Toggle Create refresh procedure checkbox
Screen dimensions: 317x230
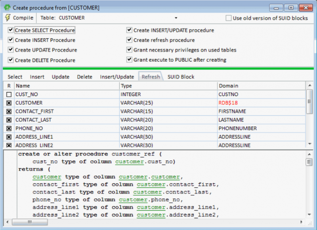click(x=129, y=40)
